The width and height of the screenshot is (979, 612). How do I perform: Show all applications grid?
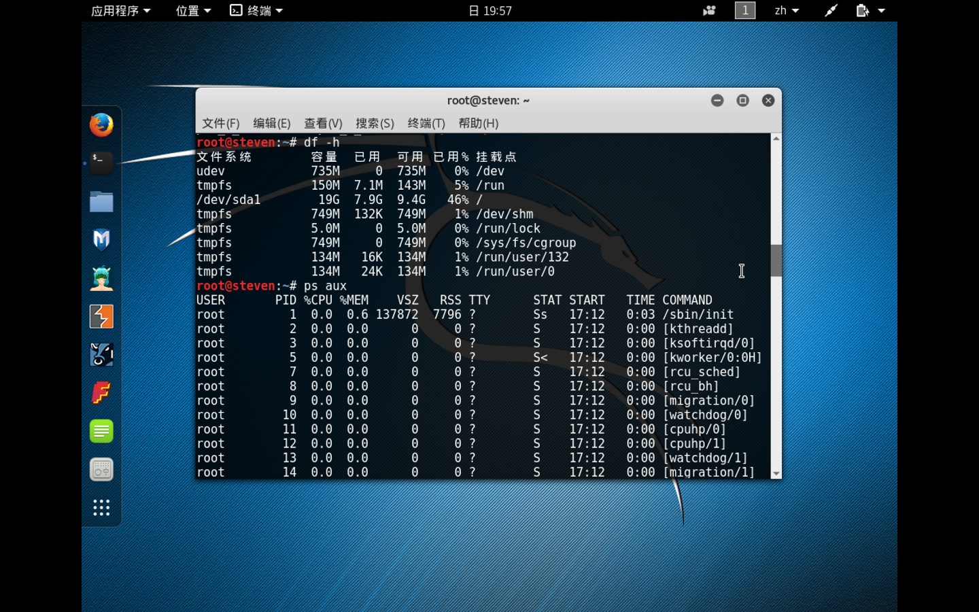pyautogui.click(x=101, y=507)
